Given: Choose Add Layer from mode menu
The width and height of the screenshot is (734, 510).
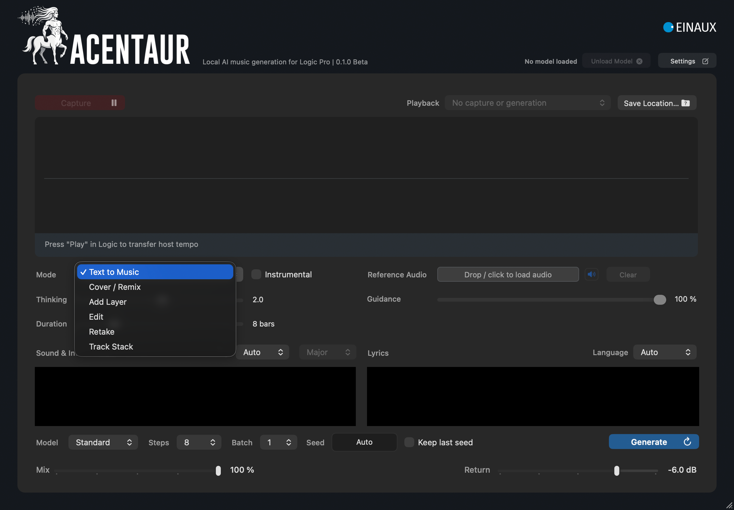Looking at the screenshot, I should point(155,302).
